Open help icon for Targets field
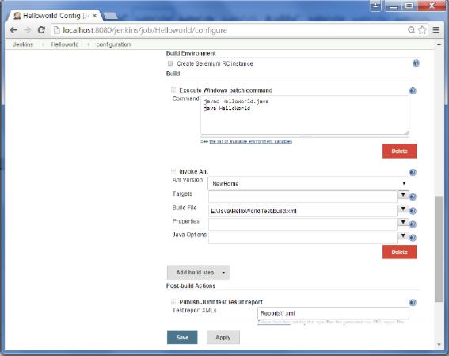Screen dimensions: 449x356 coord(413,197)
